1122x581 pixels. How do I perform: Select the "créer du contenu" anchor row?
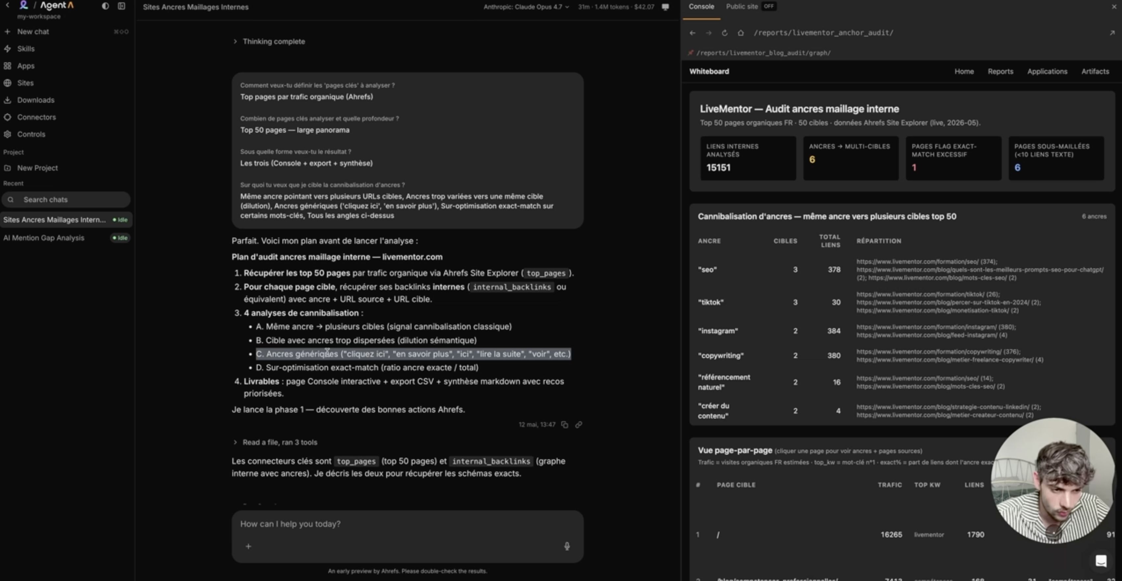(x=902, y=411)
